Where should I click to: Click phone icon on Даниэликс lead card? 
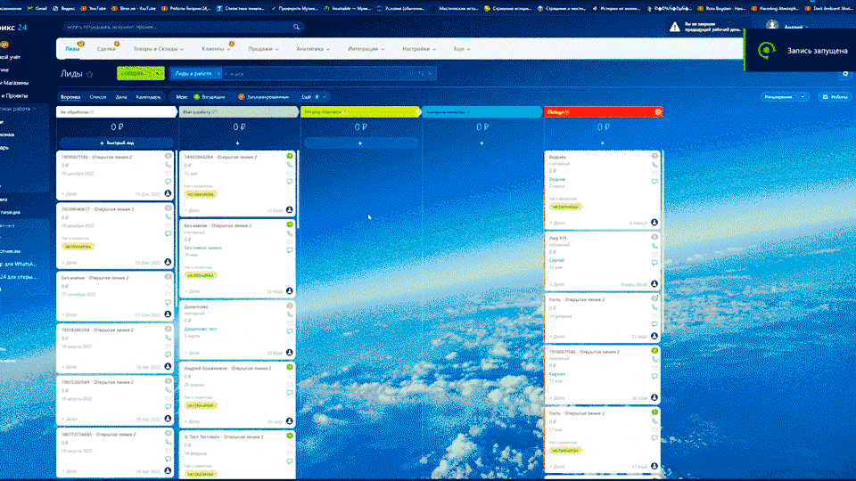point(290,315)
